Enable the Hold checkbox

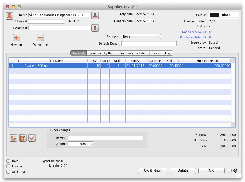coord(8,161)
